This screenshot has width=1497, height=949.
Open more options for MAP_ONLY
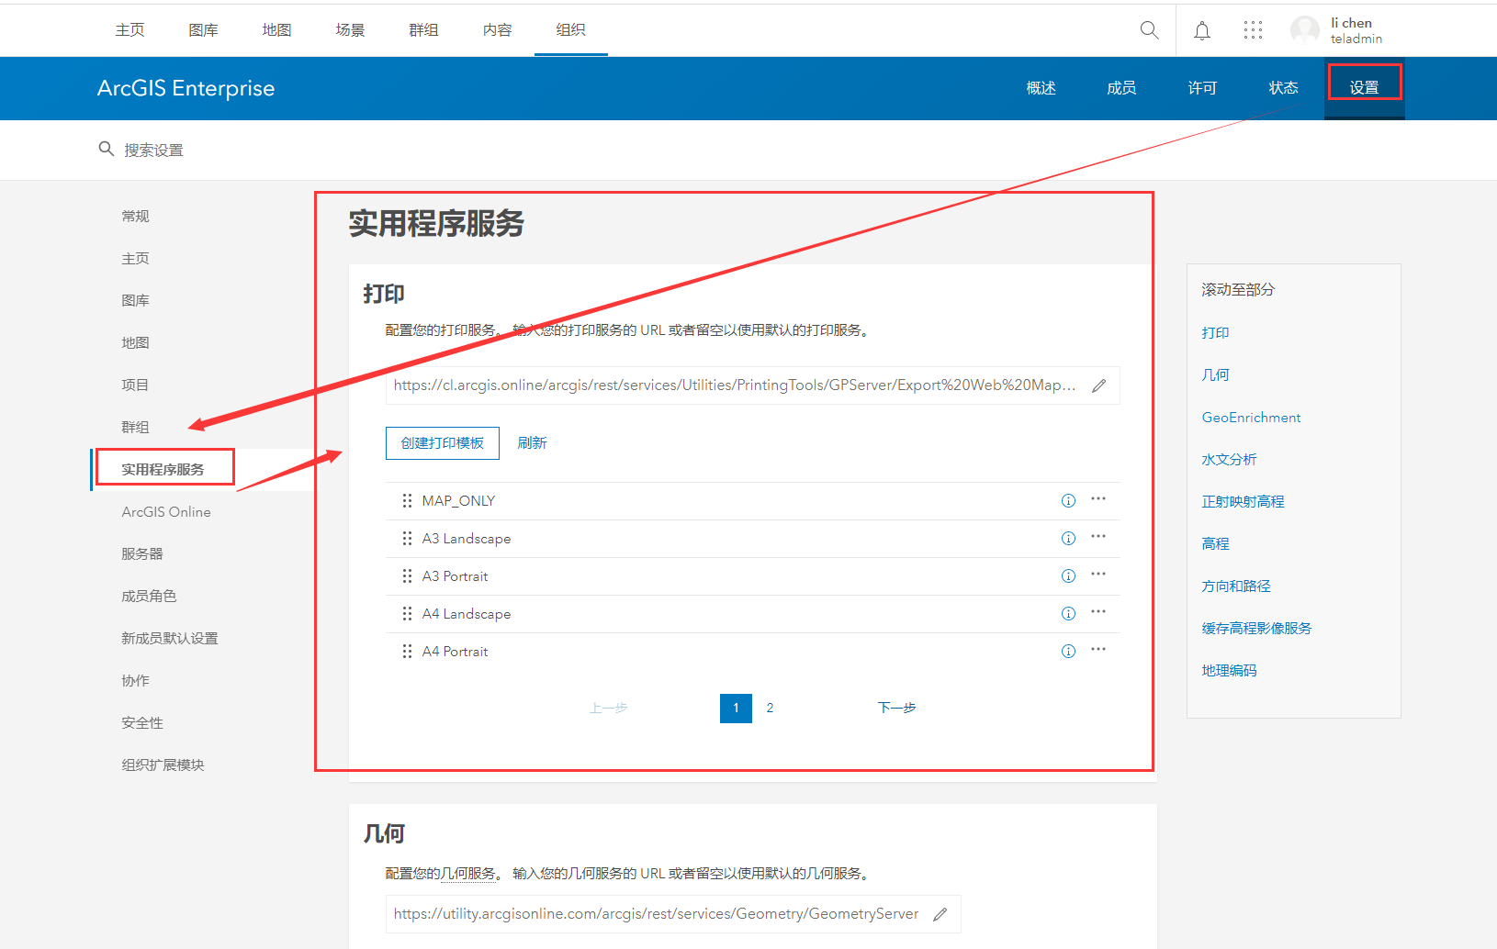tap(1098, 499)
